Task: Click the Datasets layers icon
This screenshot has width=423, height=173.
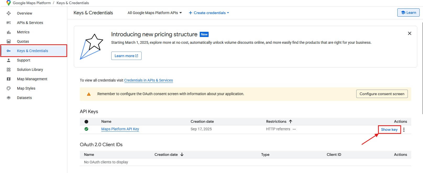Action: tap(9, 98)
